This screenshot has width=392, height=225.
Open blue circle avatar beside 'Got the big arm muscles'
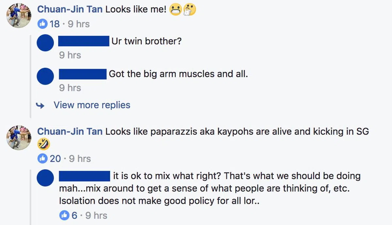(x=45, y=76)
